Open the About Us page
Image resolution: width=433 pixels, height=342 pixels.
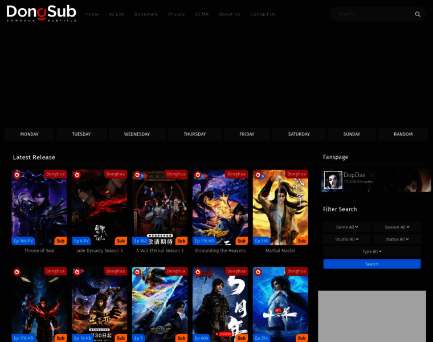tap(230, 14)
